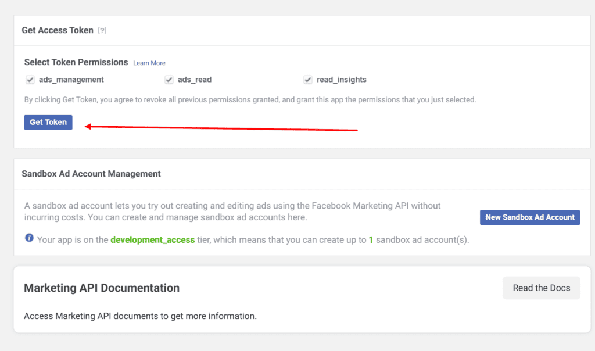Open the Learn More link
This screenshot has width=595, height=351.
(x=149, y=63)
